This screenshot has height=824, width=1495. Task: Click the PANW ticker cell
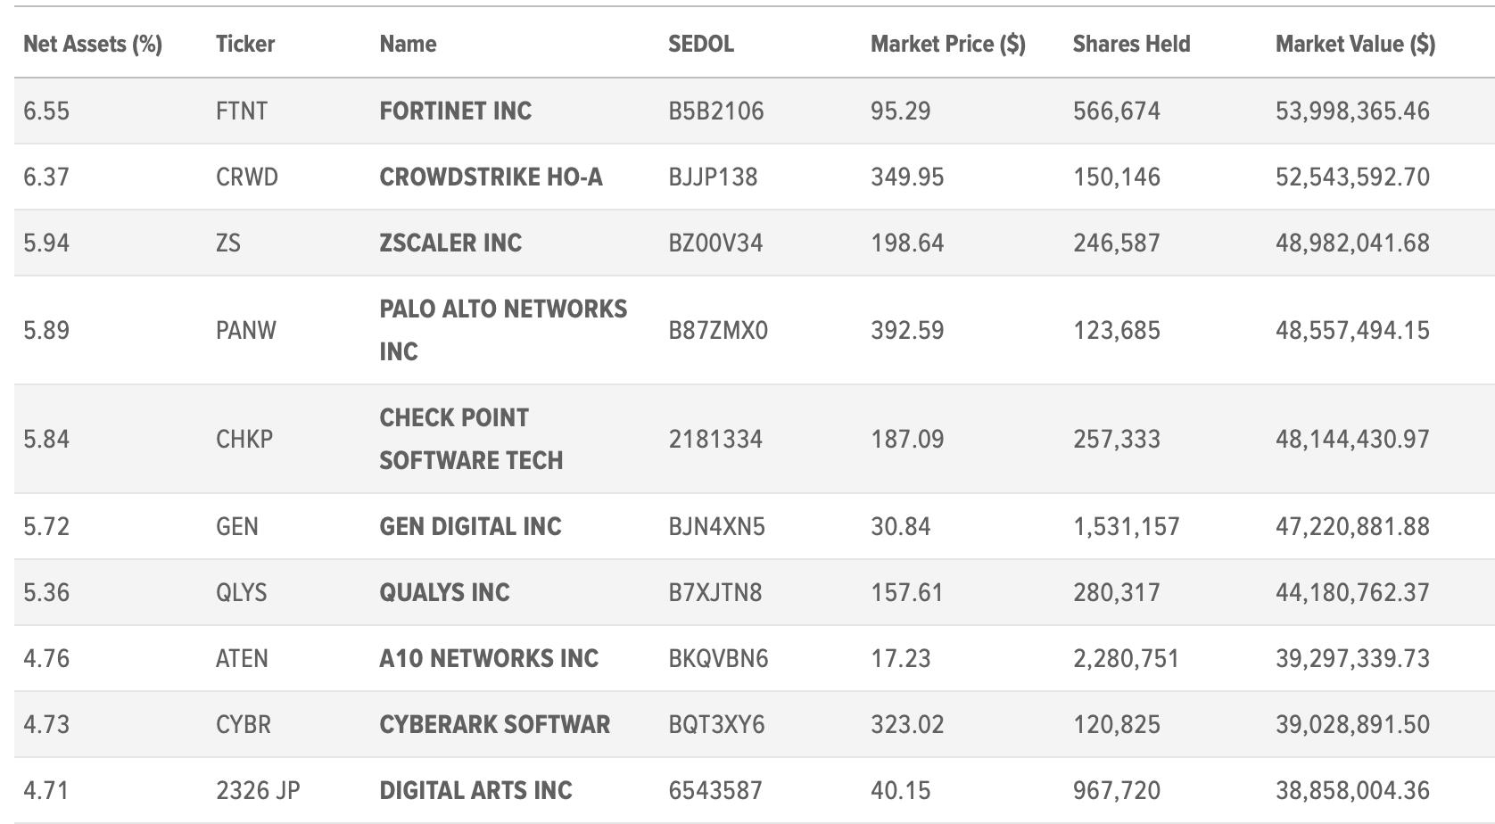pos(246,330)
